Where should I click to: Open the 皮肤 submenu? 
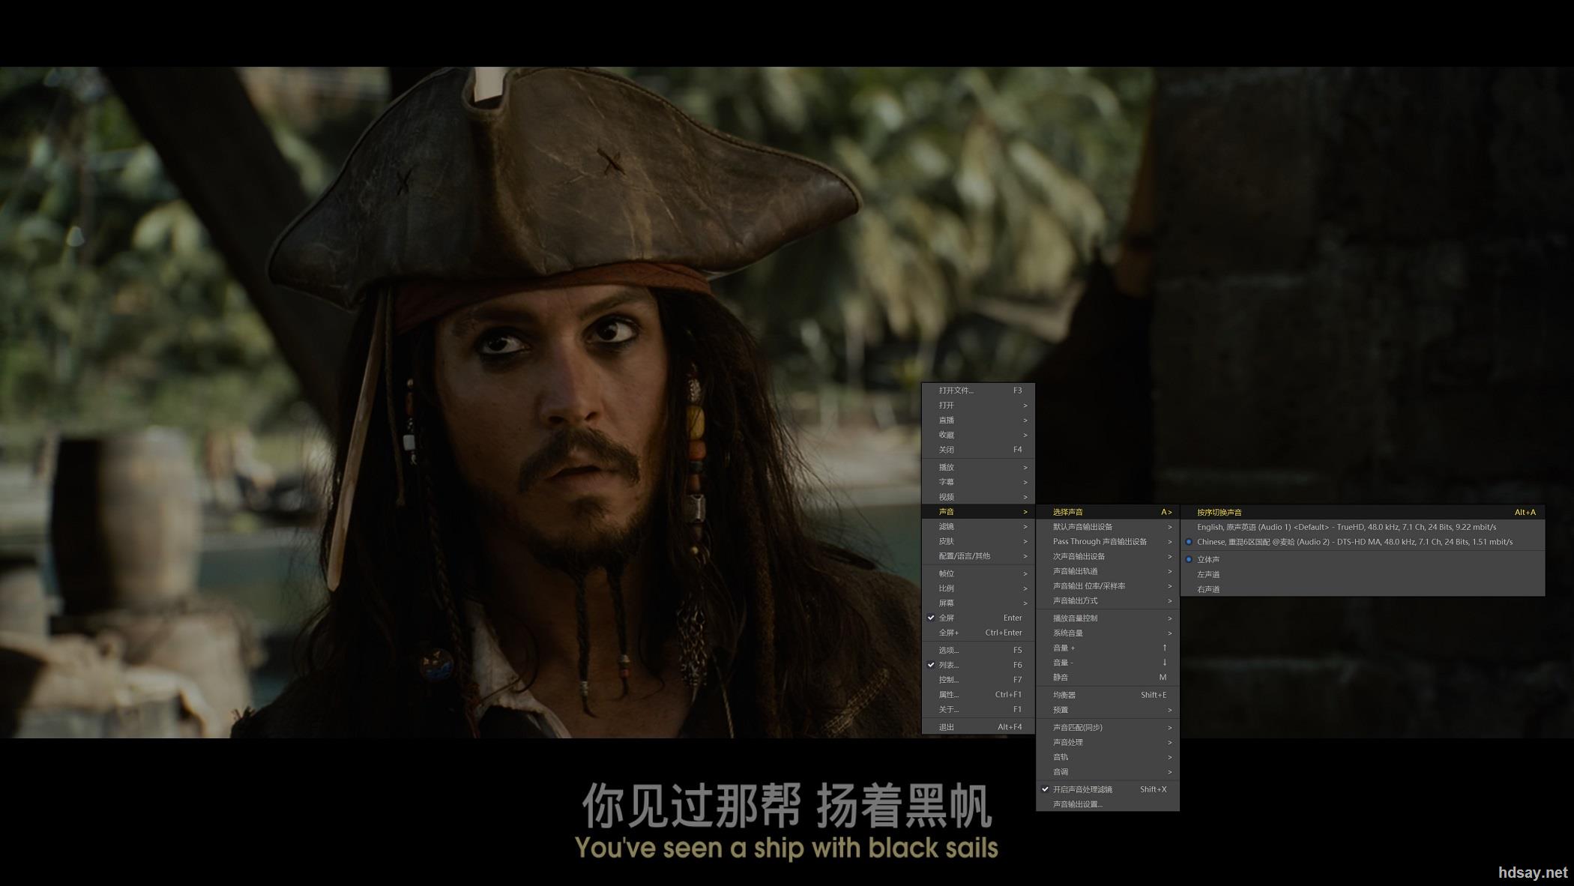pos(978,541)
